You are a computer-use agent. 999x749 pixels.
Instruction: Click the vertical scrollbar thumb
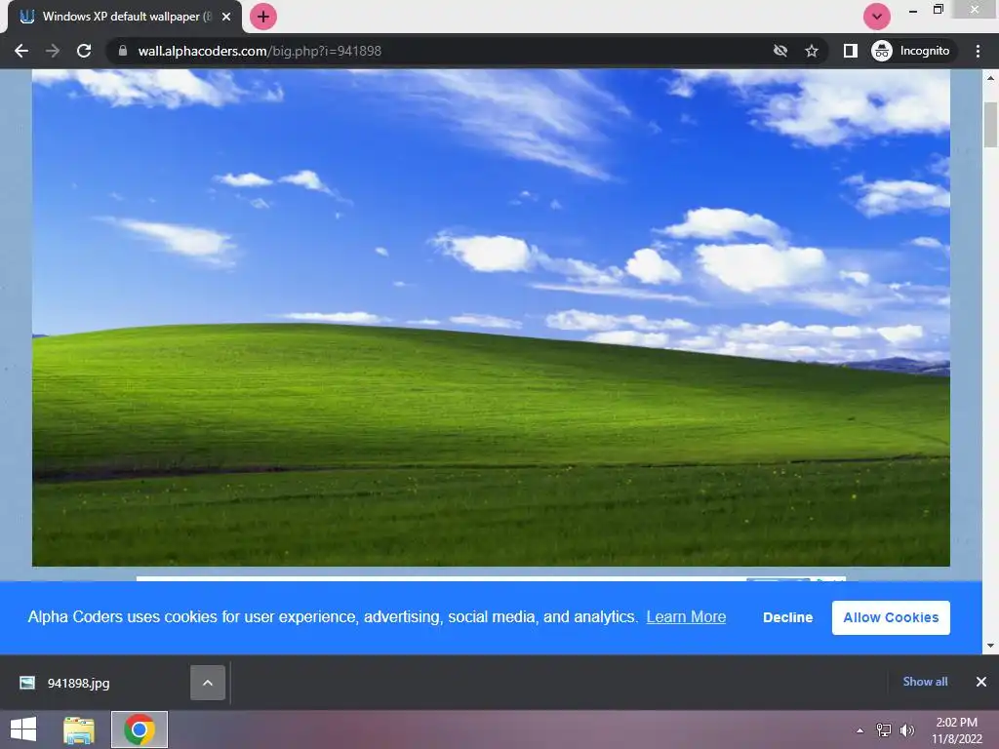[990, 125]
